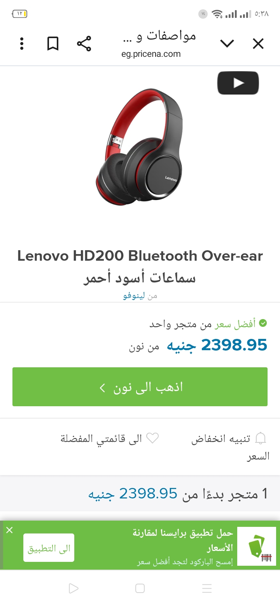Tap the الى التطبيق button in the banner
The image size is (280, 607).
[49, 548]
